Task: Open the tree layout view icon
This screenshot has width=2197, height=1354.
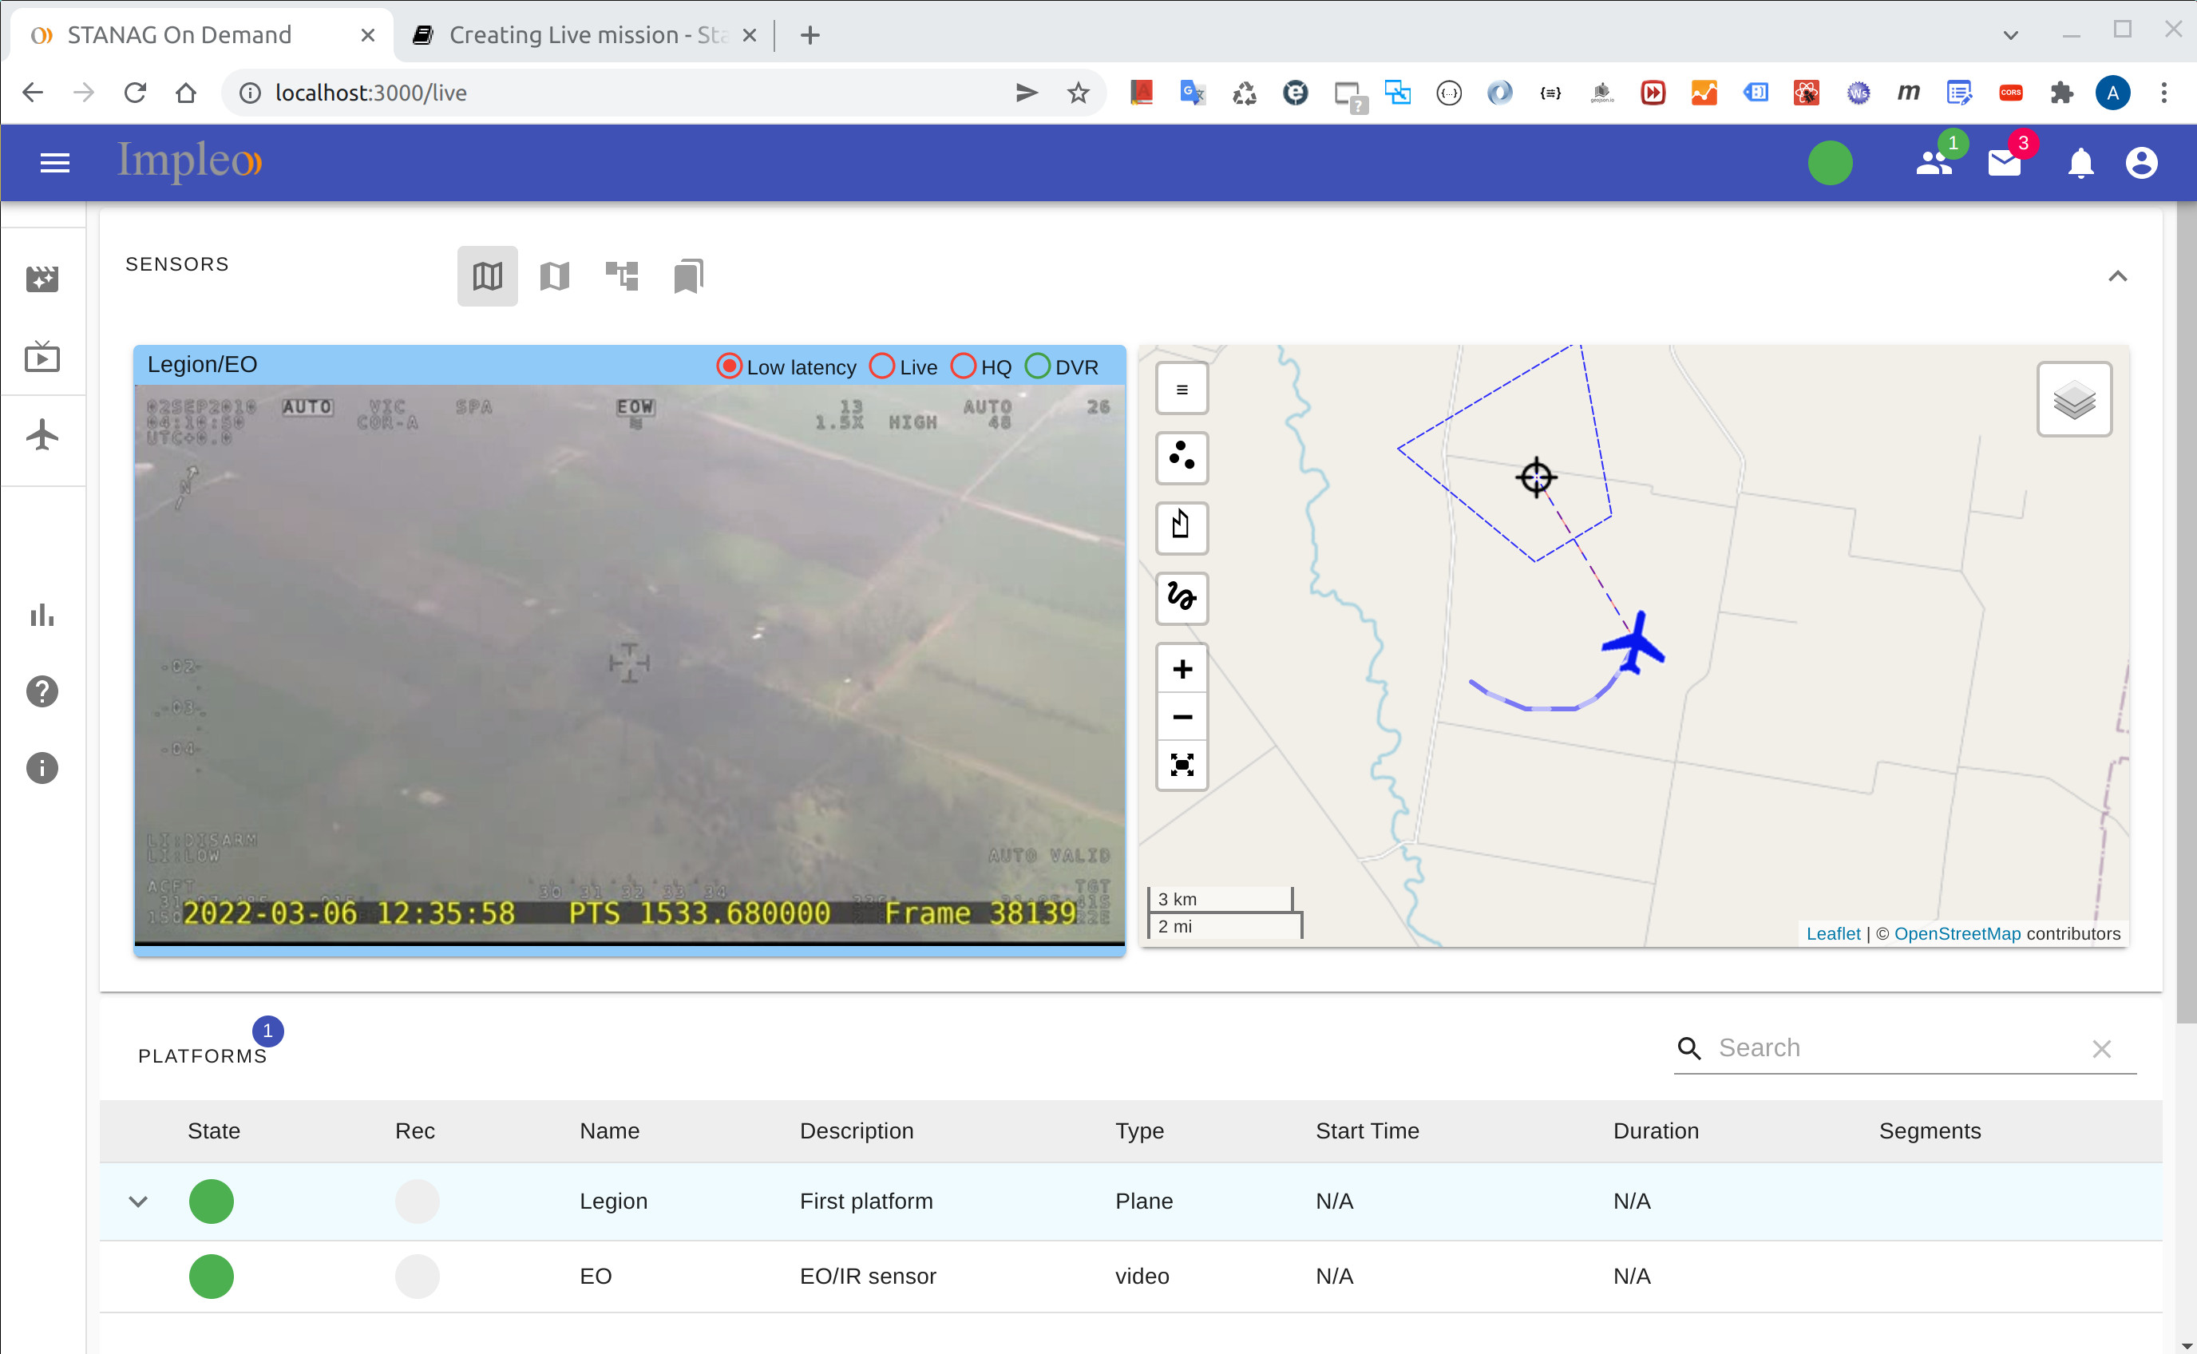Action: [621, 275]
